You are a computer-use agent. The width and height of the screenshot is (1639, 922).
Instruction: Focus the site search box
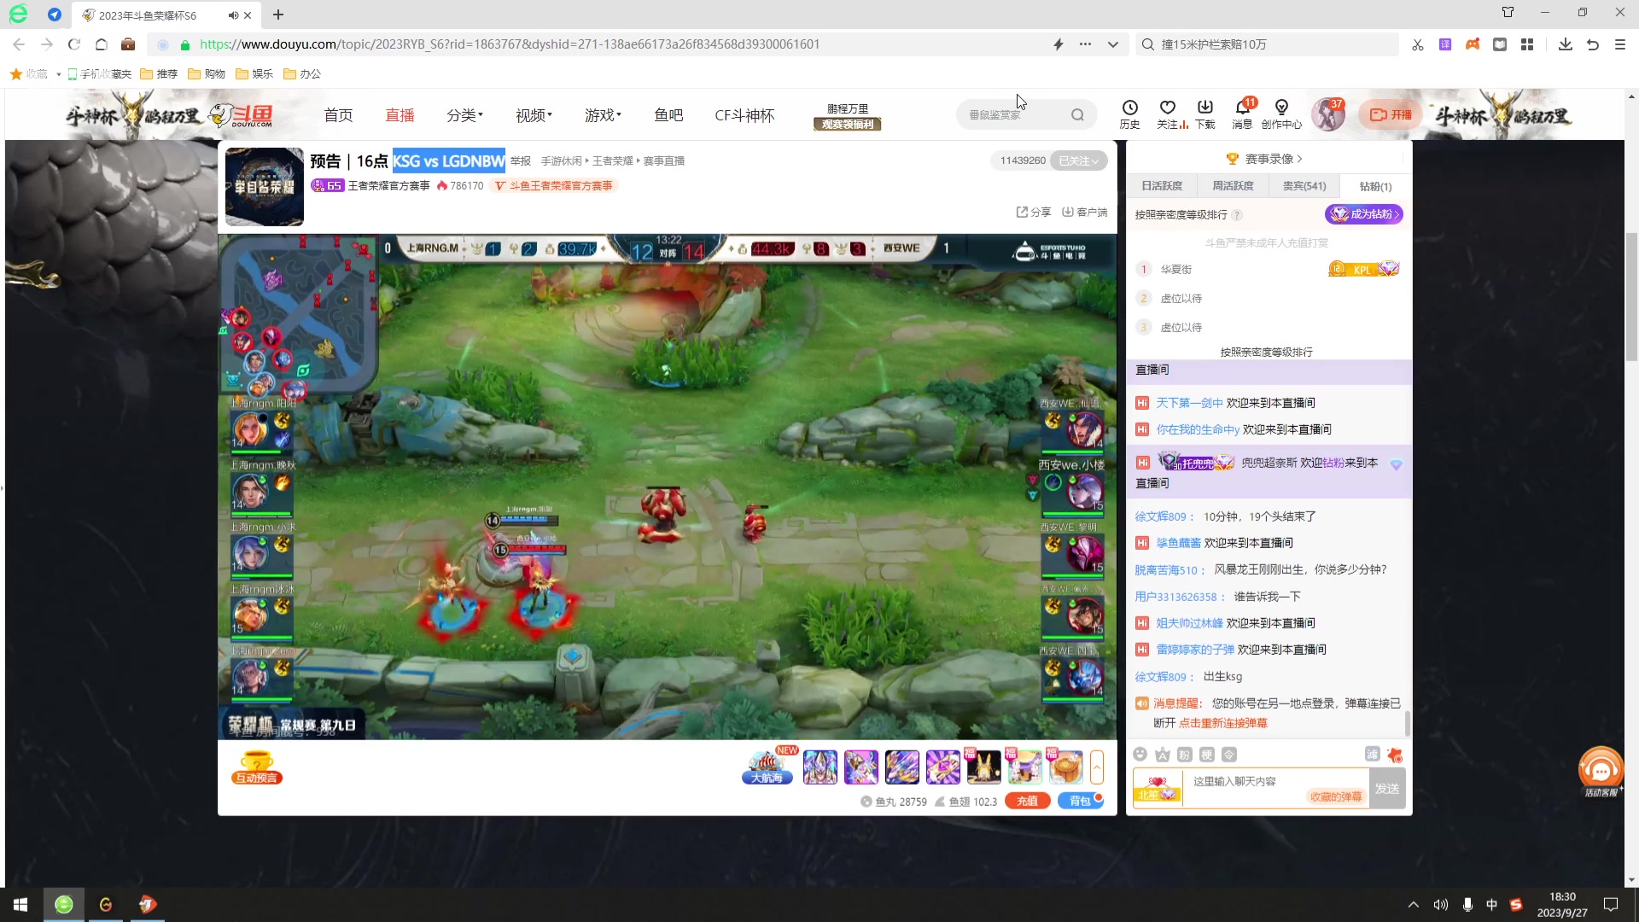1015,114
